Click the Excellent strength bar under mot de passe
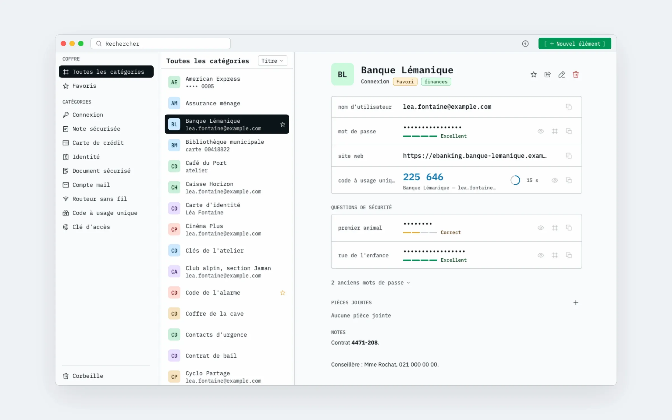672x420 pixels. [x=420, y=136]
